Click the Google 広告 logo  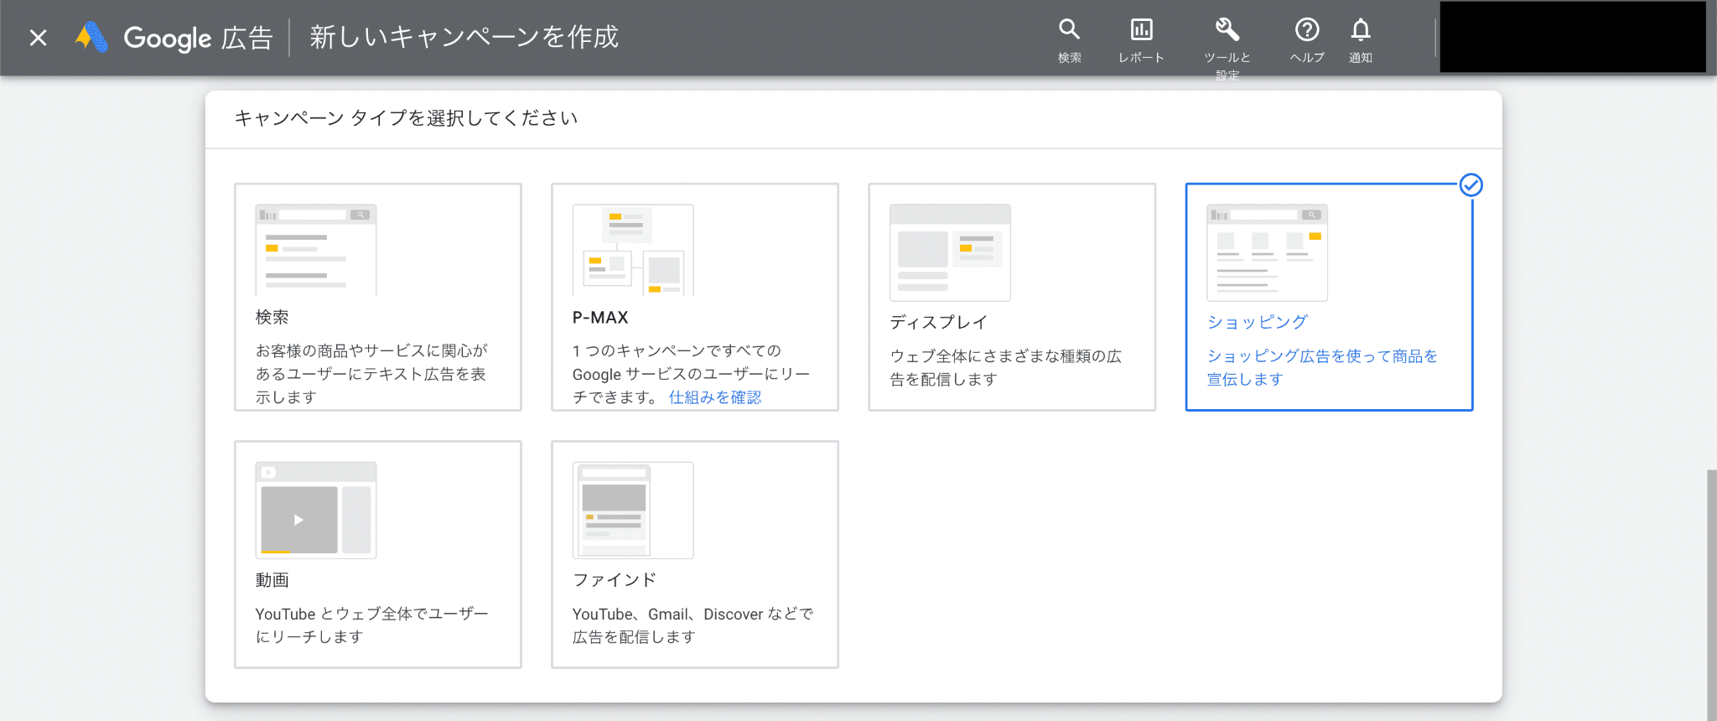pos(174,38)
